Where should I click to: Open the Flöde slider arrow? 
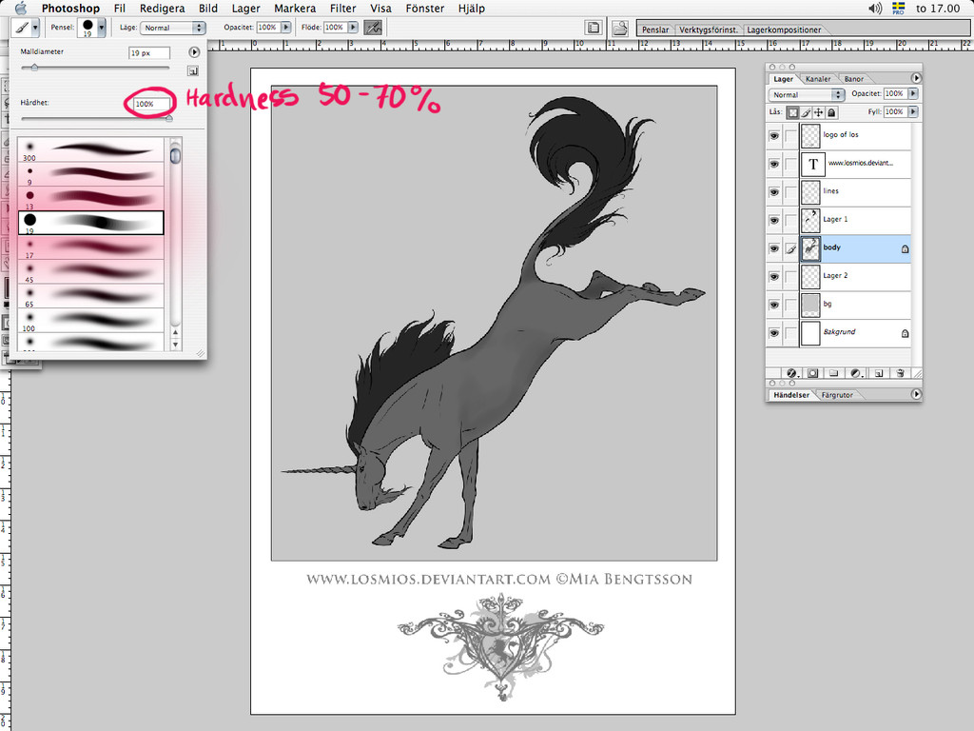354,28
